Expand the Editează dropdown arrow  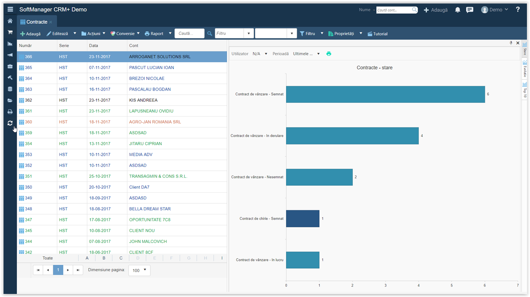click(75, 33)
